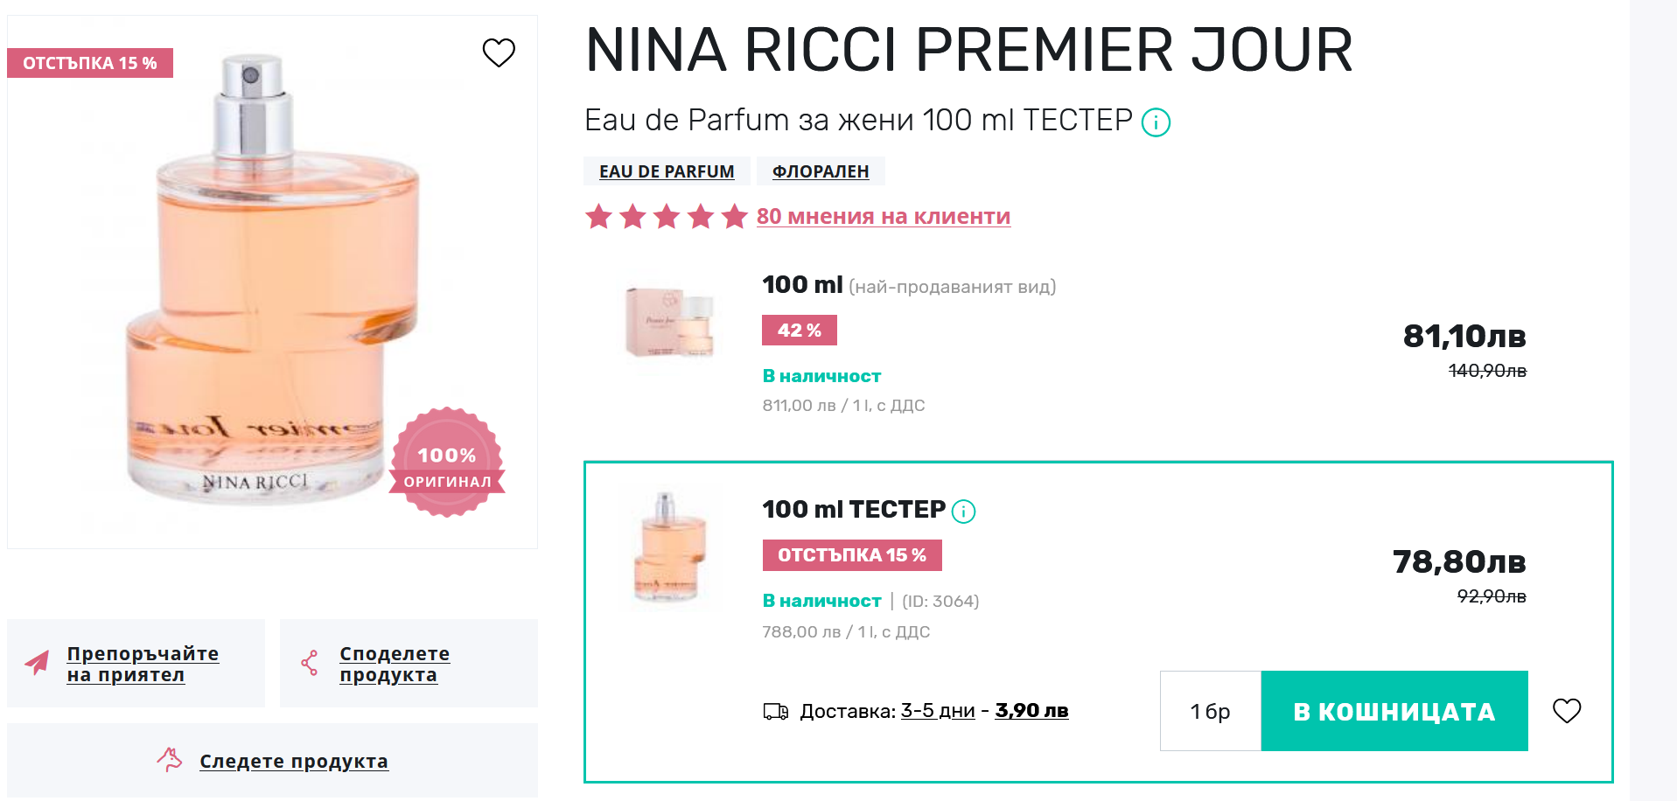Screen dimensions: 1677x801
Task: Add product to favorites via image heart
Action: [499, 52]
